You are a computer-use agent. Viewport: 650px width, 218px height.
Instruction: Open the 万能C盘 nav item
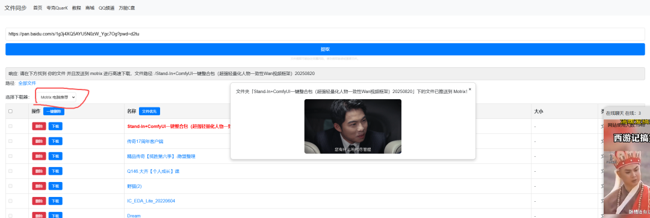pyautogui.click(x=126, y=8)
